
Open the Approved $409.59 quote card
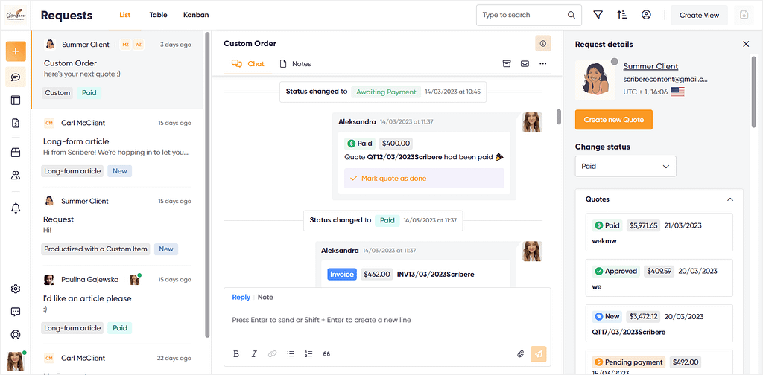(x=660, y=278)
